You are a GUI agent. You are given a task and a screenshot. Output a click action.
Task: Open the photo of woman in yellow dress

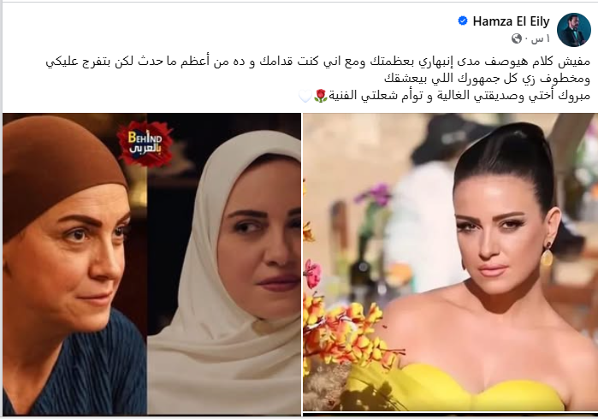click(x=450, y=262)
